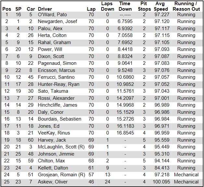
Task: Click Askew, Oliver's Mechanical status
Action: [x=186, y=182]
